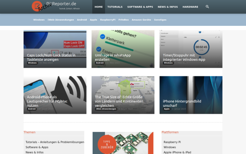Click the BitReporter orange logo icon

[37, 6]
